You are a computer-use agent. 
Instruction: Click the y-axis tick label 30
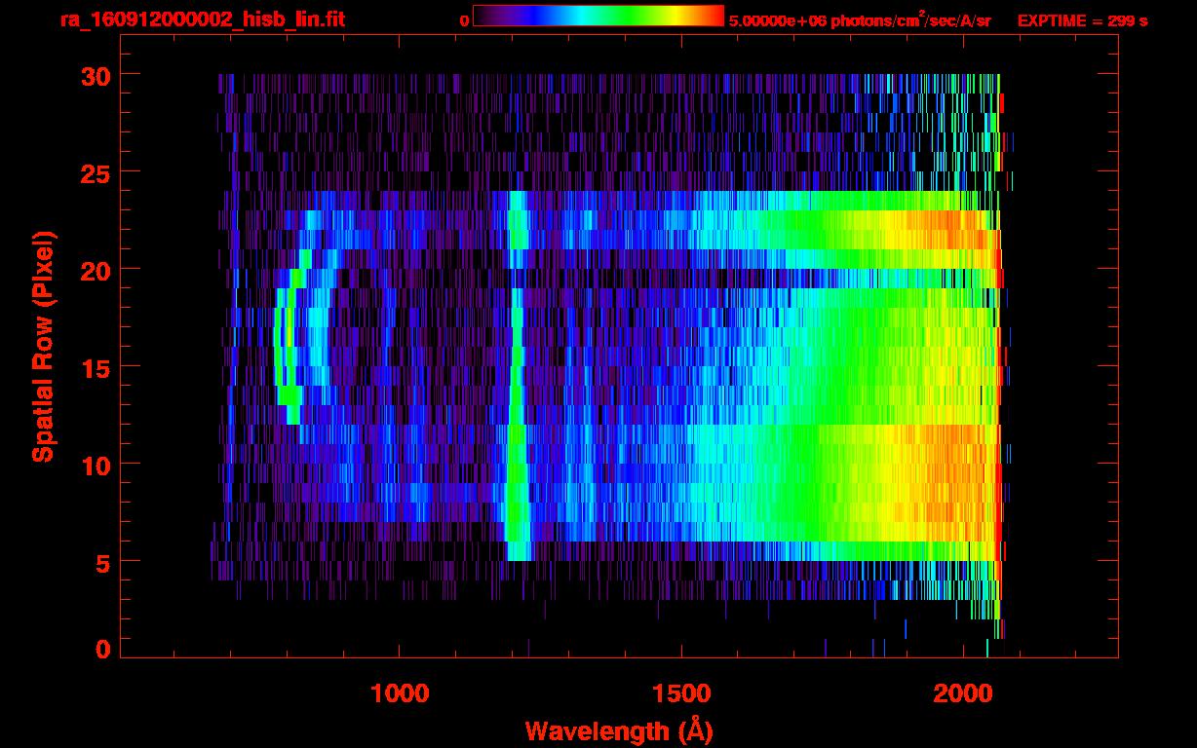94,75
